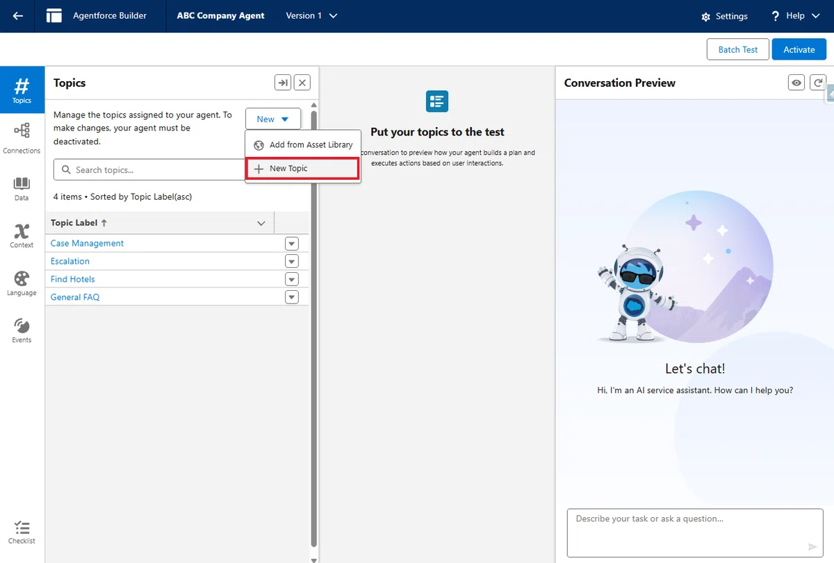Expand row actions for Find Hotels

point(292,279)
